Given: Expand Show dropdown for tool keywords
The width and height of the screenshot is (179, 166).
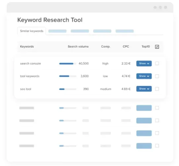Looking at the screenshot, I should tap(144, 76).
